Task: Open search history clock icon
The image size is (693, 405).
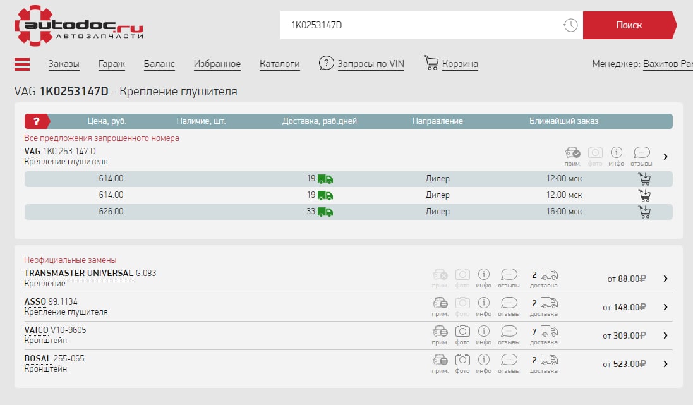Action: pos(570,25)
